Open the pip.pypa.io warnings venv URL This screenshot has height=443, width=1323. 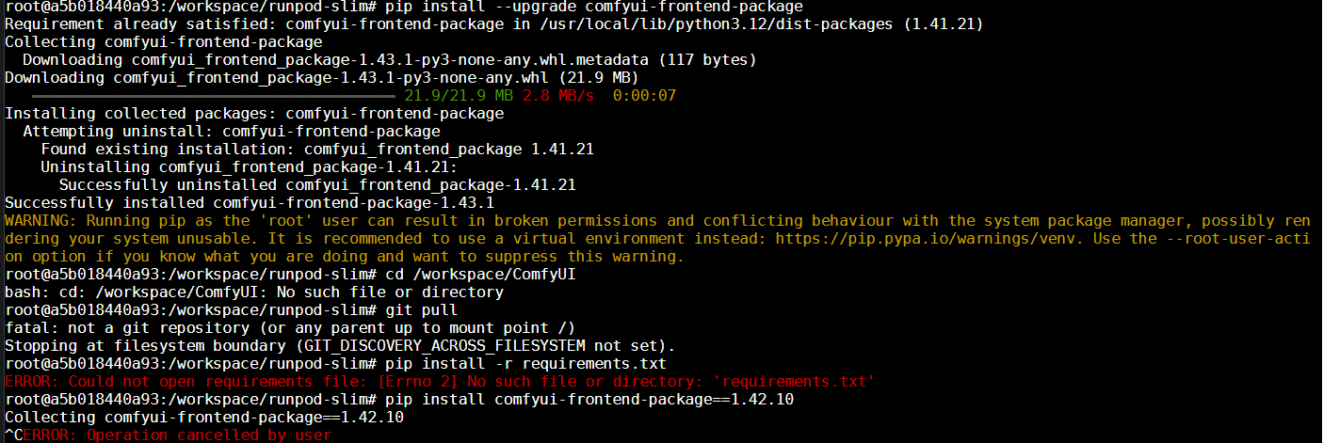point(929,238)
